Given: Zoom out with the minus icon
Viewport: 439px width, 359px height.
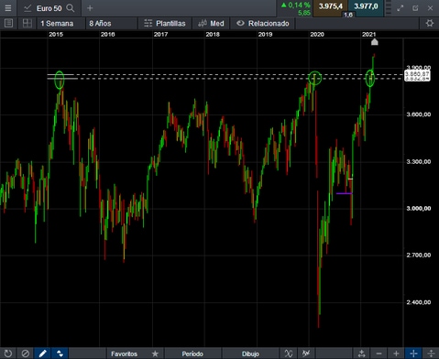Looking at the screenshot, I should point(379,354).
